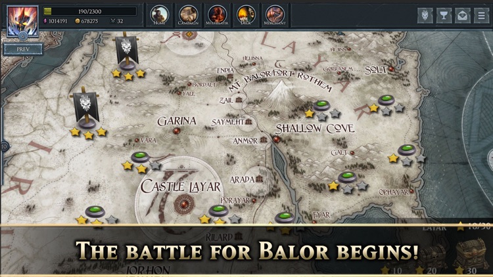Open the Multiplayer menu icon
This screenshot has height=277, width=493.
217,14
